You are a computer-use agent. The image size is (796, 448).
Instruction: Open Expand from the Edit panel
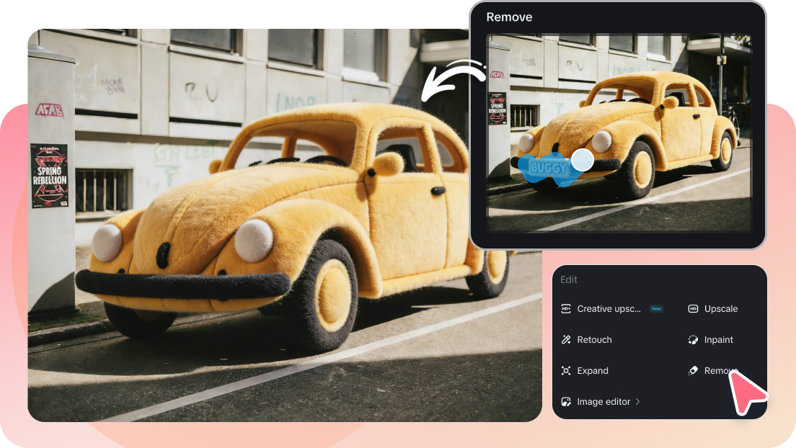coord(593,370)
